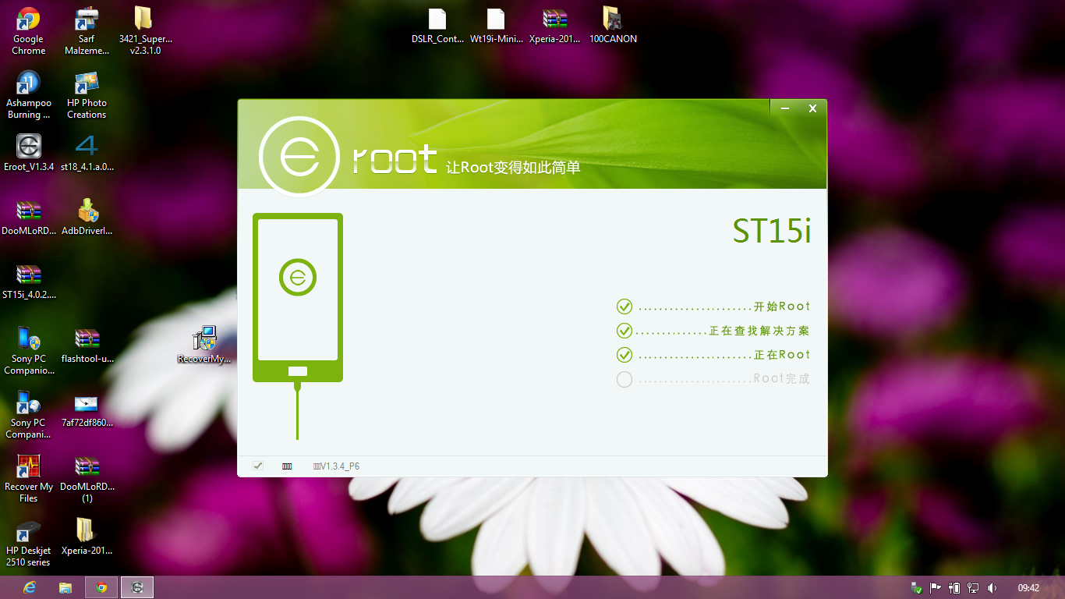The height and width of the screenshot is (599, 1065).
Task: Click the ST15i device model label
Action: coord(772,231)
